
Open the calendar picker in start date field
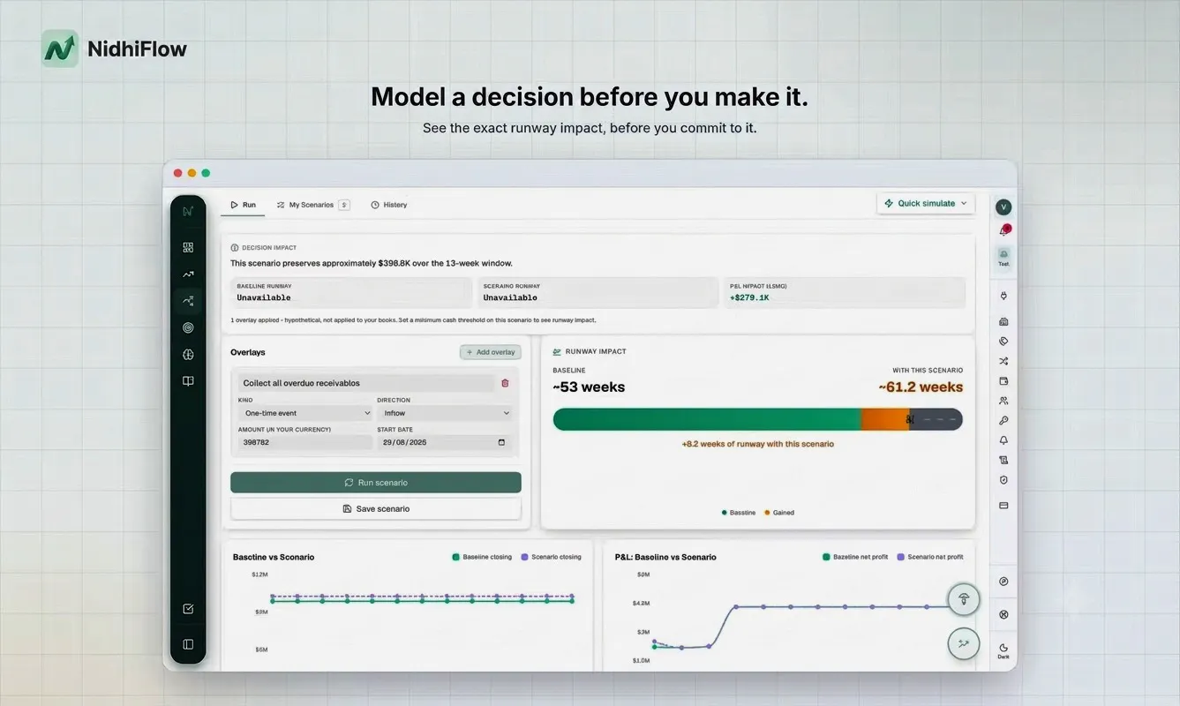(501, 442)
